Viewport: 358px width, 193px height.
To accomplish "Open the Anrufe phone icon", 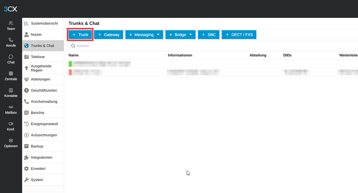I will 11,40.
